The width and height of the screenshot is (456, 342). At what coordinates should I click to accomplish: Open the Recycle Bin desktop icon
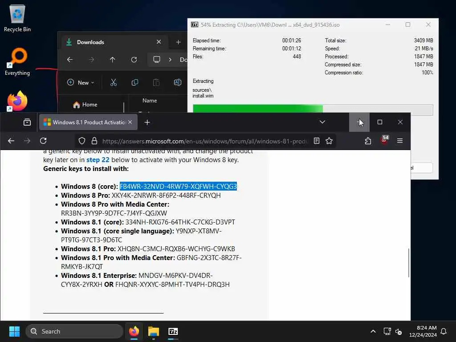coord(17,18)
